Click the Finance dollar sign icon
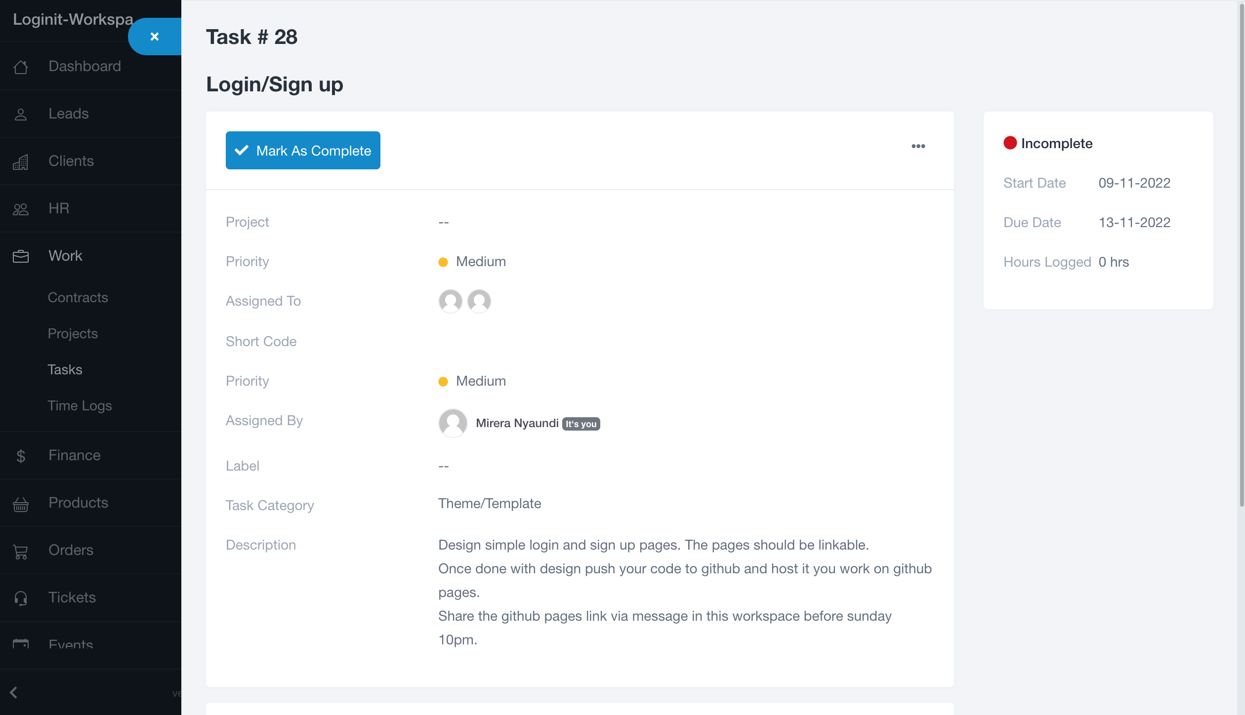Screen dimensions: 1245x715 pyautogui.click(x=21, y=456)
